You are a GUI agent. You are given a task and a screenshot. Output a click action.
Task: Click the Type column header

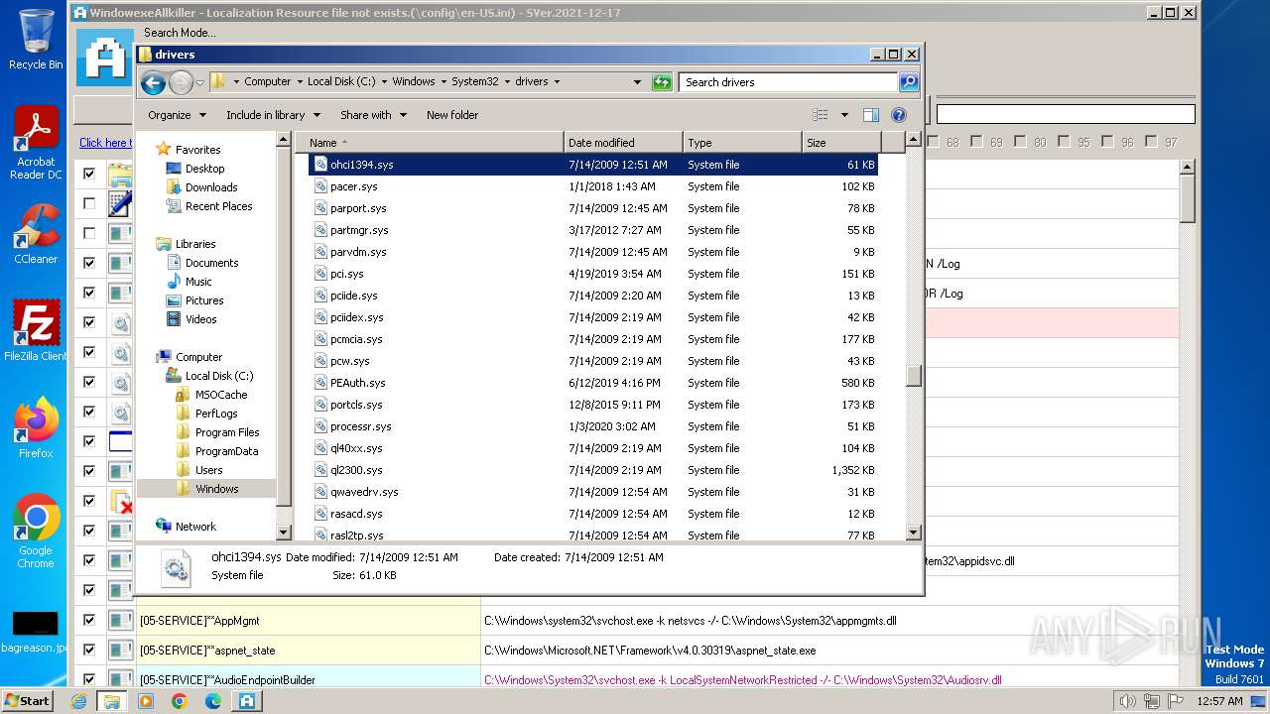point(742,143)
